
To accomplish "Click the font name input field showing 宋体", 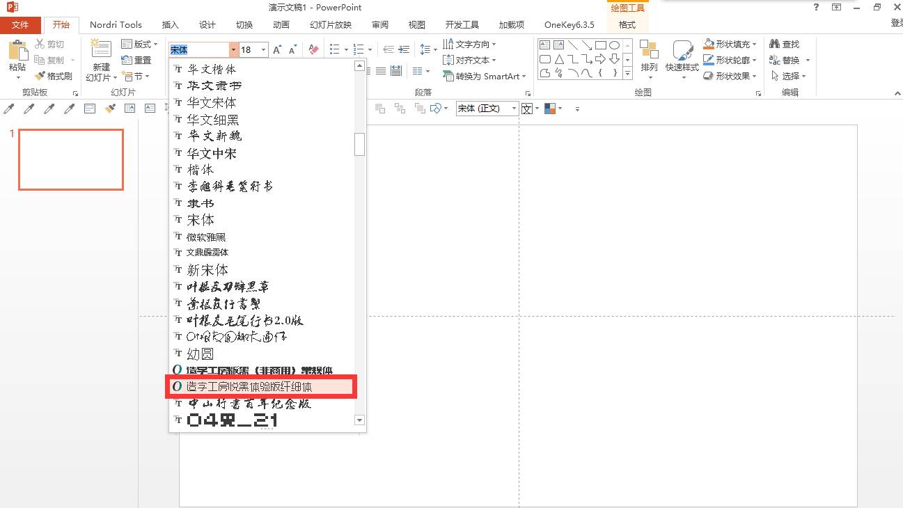I will coord(199,50).
